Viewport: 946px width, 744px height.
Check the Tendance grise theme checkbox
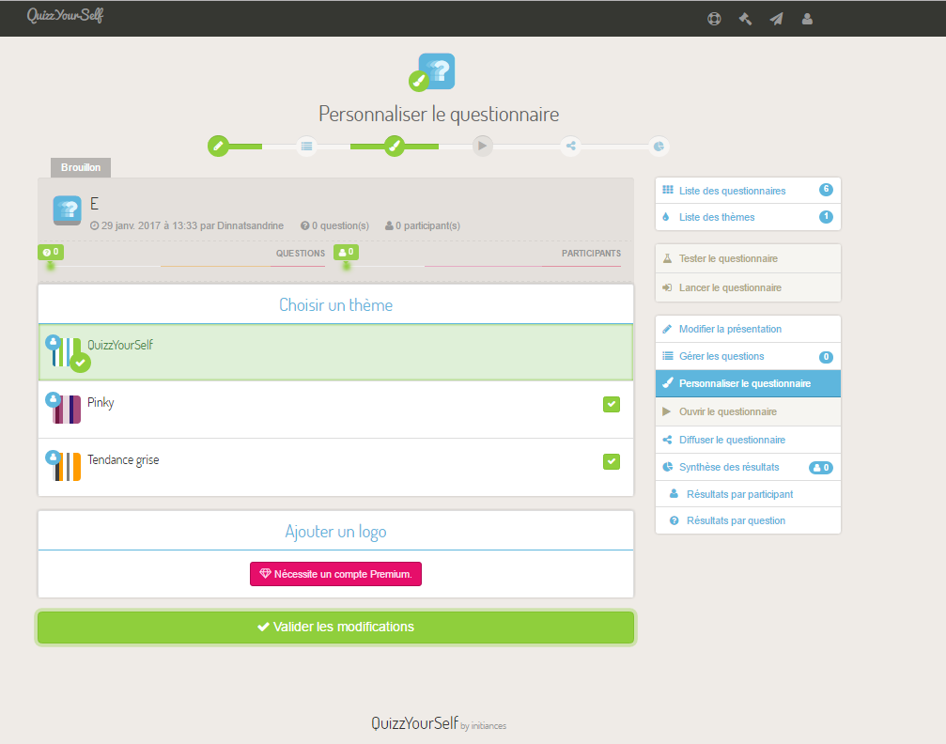click(612, 461)
